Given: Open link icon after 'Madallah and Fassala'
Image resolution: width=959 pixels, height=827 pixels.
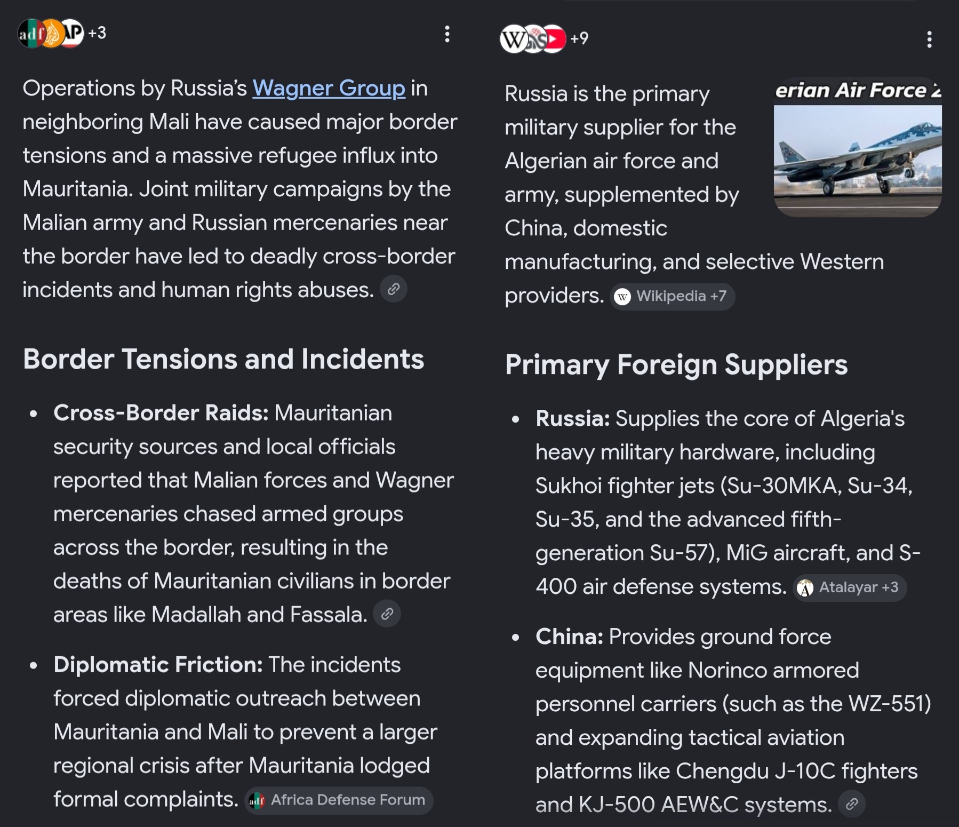Looking at the screenshot, I should click(x=387, y=614).
